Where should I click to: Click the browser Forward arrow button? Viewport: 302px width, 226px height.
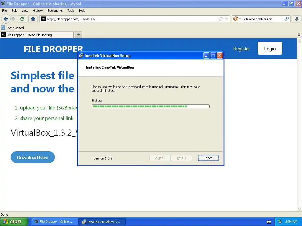click(13, 19)
